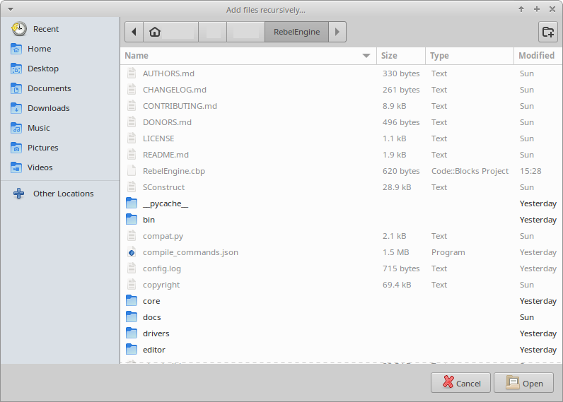Click the SConstruct file icon
The width and height of the screenshot is (563, 402).
coord(132,187)
